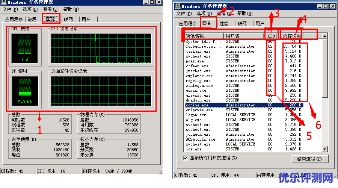This screenshot has height=188, width=338.
Task: Select 进程 tab in right window
Action: 207,23
